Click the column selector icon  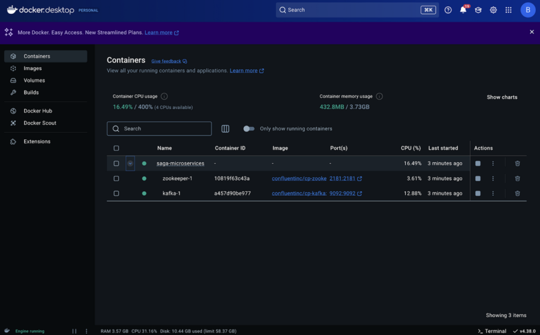[225, 129]
